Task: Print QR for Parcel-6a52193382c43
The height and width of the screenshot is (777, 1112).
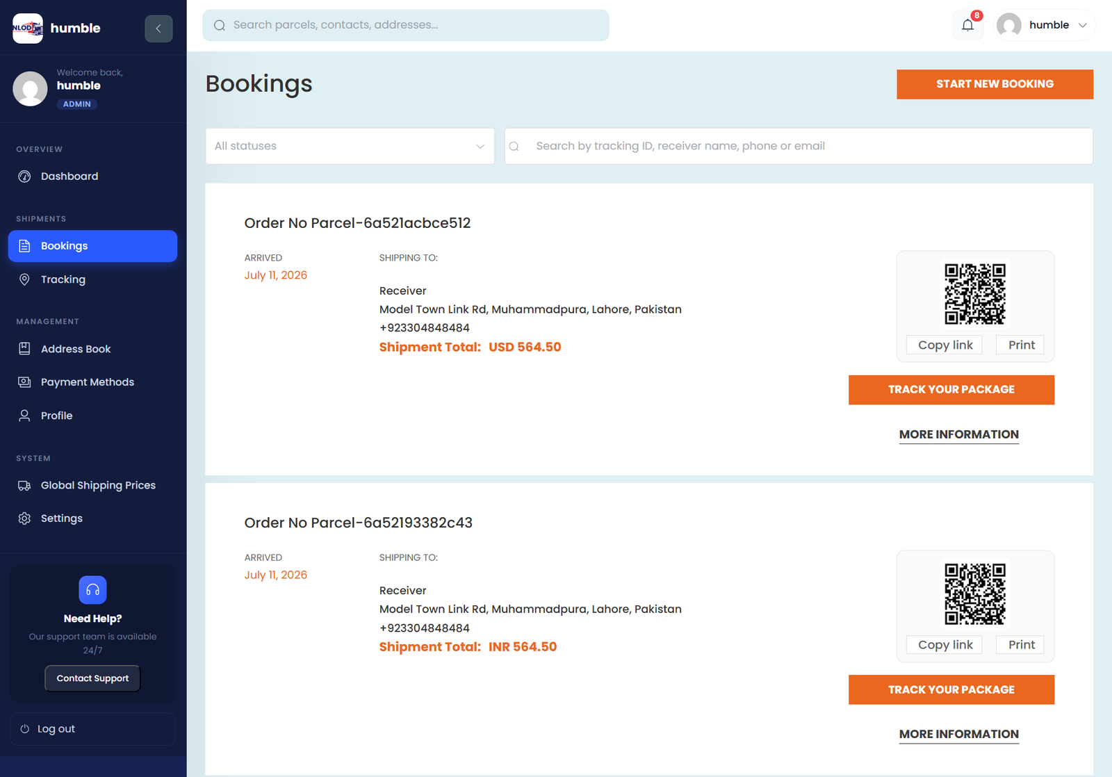Action: [x=1021, y=645]
